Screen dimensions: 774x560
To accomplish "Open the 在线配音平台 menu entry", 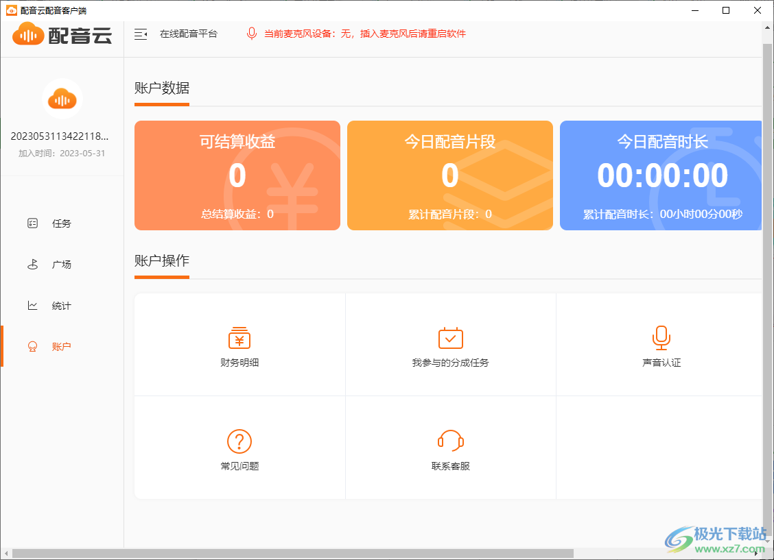I will [189, 33].
